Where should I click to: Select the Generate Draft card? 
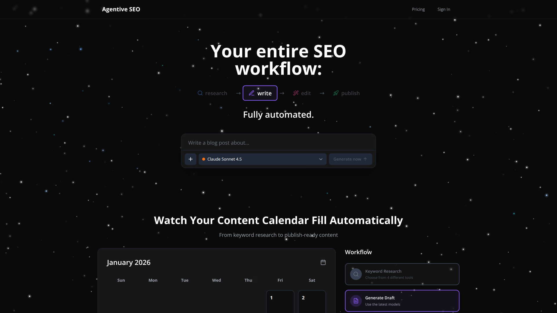(x=402, y=301)
